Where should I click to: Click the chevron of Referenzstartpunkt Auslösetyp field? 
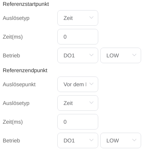click(91, 18)
